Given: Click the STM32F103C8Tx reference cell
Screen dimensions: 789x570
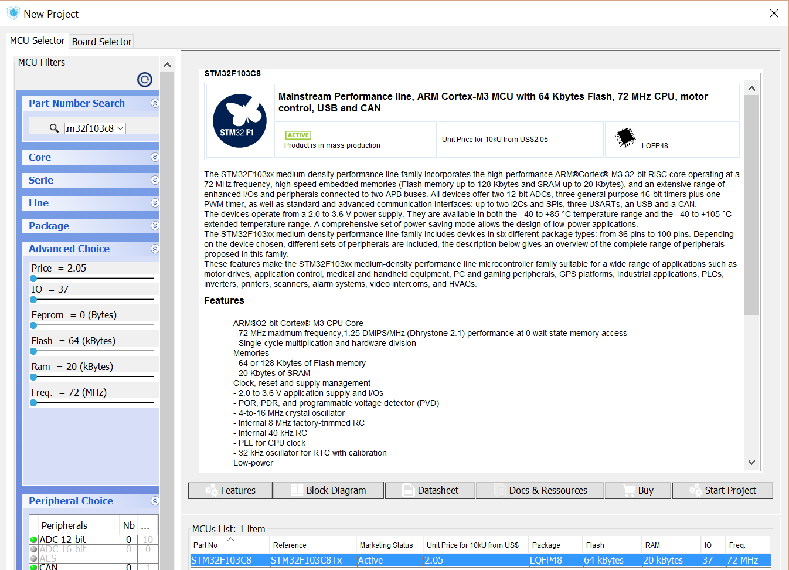Looking at the screenshot, I should [x=312, y=560].
